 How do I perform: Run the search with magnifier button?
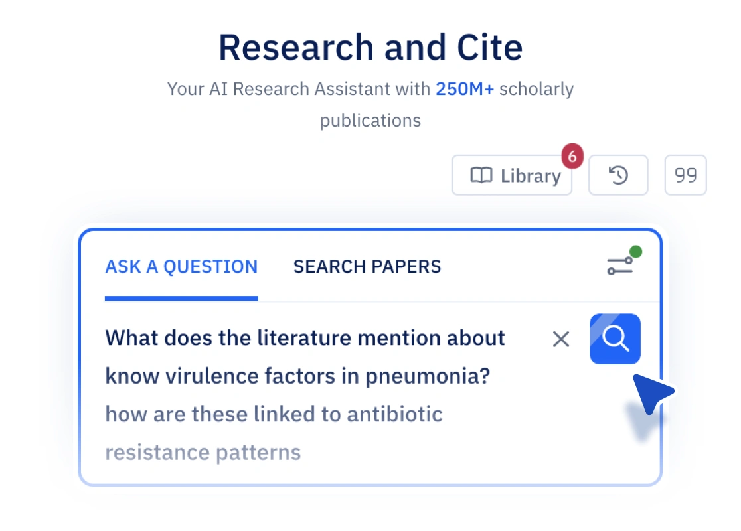pyautogui.click(x=615, y=339)
